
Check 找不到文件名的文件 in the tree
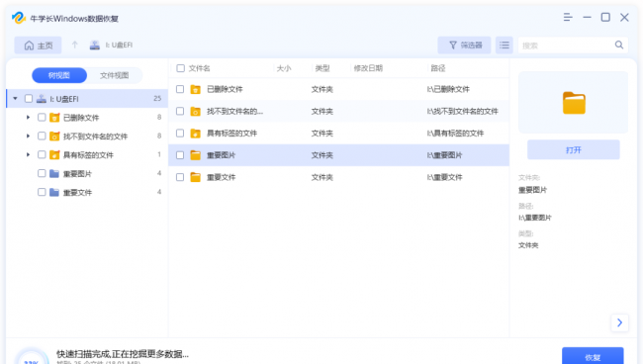tap(42, 136)
